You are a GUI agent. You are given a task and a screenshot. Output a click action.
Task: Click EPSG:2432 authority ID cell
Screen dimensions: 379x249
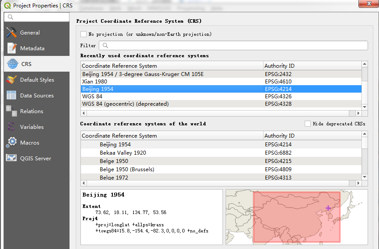(278, 74)
